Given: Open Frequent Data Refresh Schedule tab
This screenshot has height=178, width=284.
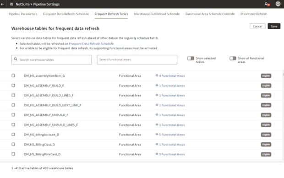Looking at the screenshot, I should pos(66,14).
